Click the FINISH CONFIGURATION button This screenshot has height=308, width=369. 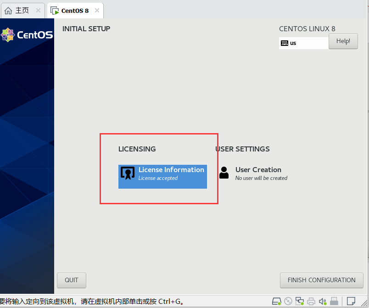321,280
